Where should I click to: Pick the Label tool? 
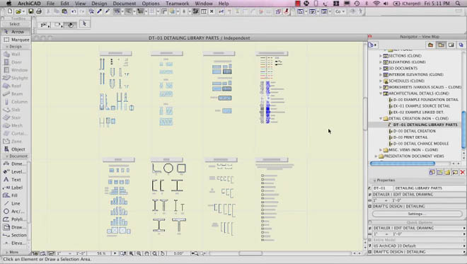click(14, 188)
